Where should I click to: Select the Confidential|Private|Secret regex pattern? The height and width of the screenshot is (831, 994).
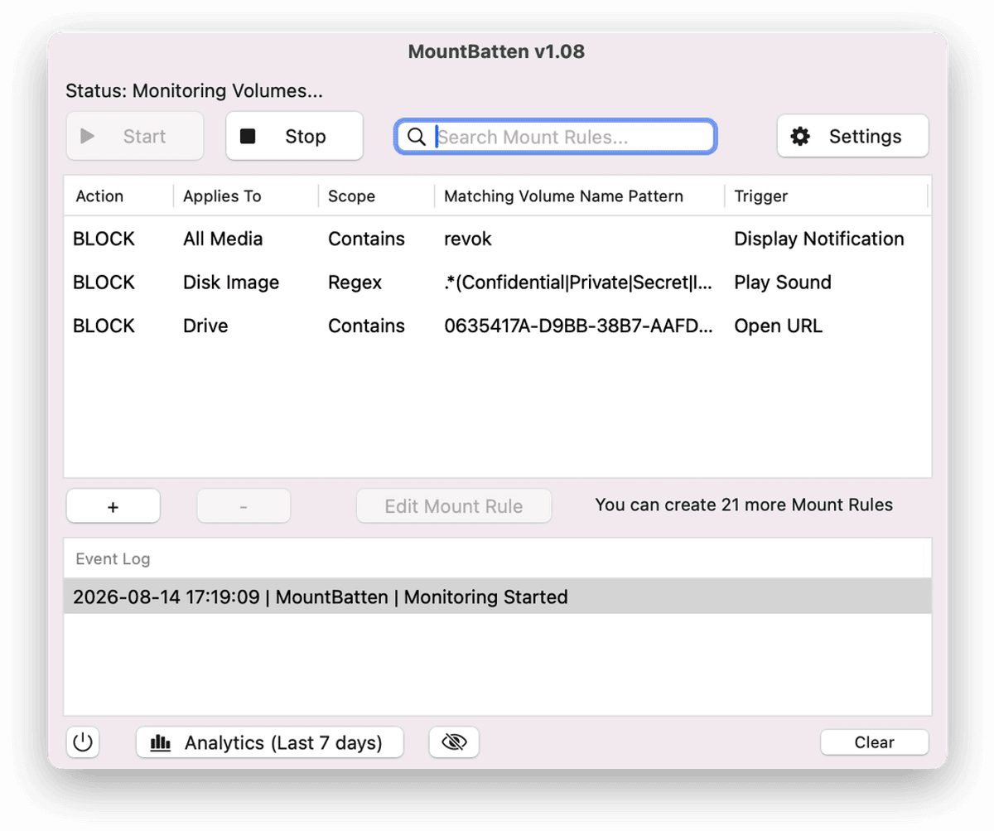pyautogui.click(x=578, y=283)
